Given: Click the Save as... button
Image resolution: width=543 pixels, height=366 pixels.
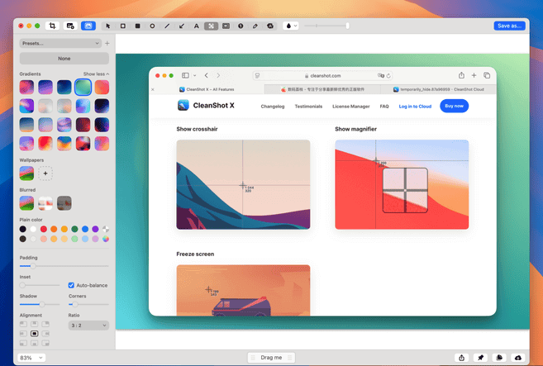Looking at the screenshot, I should [x=509, y=26].
